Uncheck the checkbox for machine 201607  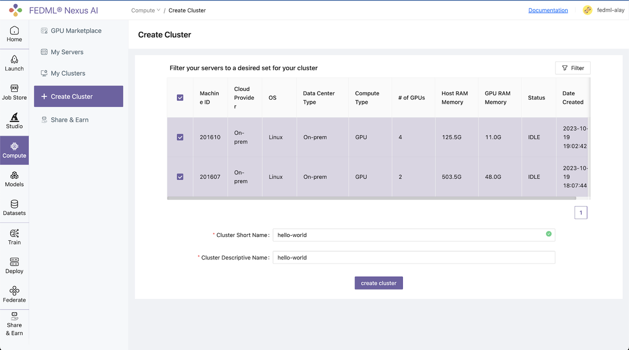180,177
